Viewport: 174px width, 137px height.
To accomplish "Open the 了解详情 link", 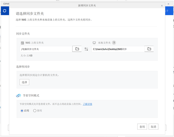I will pyautogui.click(x=88, y=104).
